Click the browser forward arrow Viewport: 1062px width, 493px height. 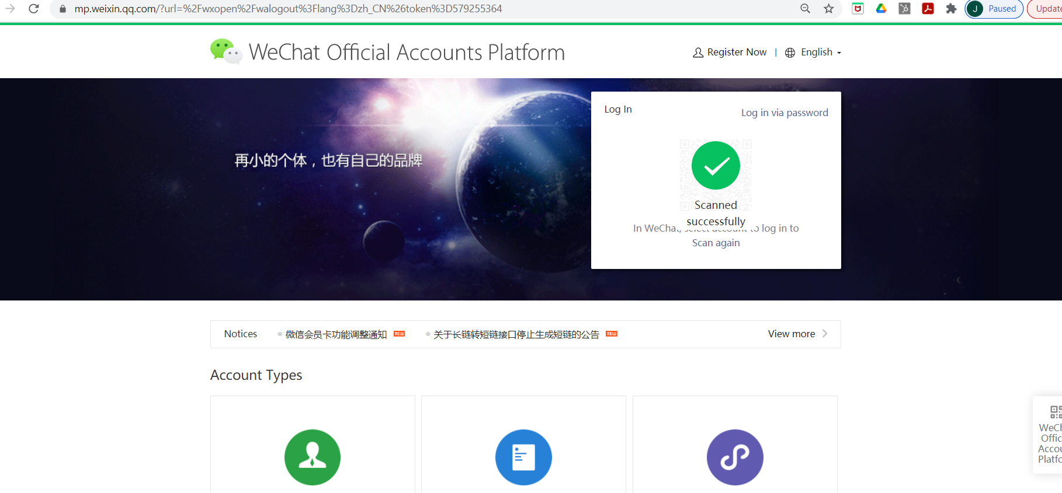pos(11,9)
